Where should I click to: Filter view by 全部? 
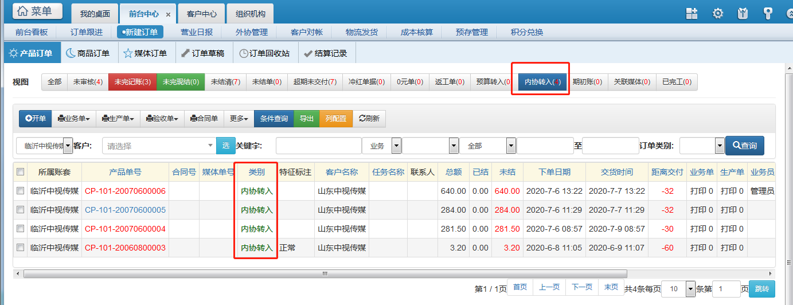tap(54, 82)
